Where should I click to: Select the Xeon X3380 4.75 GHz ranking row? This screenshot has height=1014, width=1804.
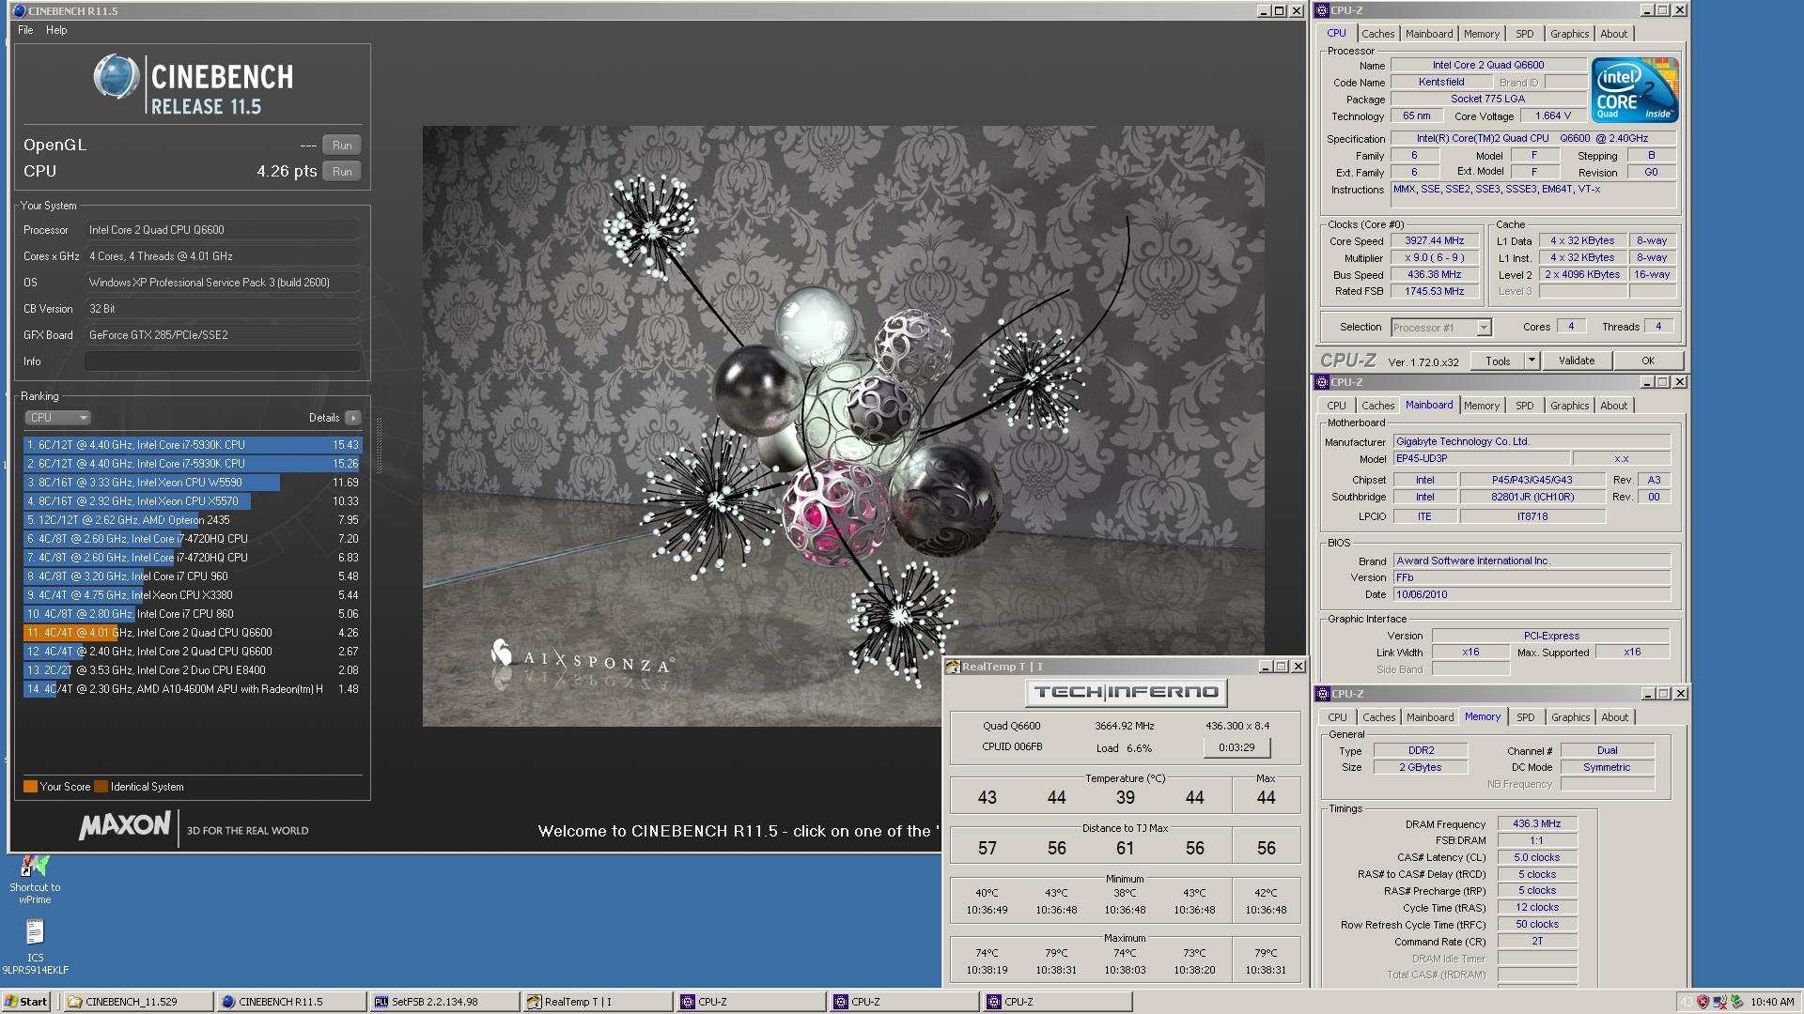click(192, 595)
